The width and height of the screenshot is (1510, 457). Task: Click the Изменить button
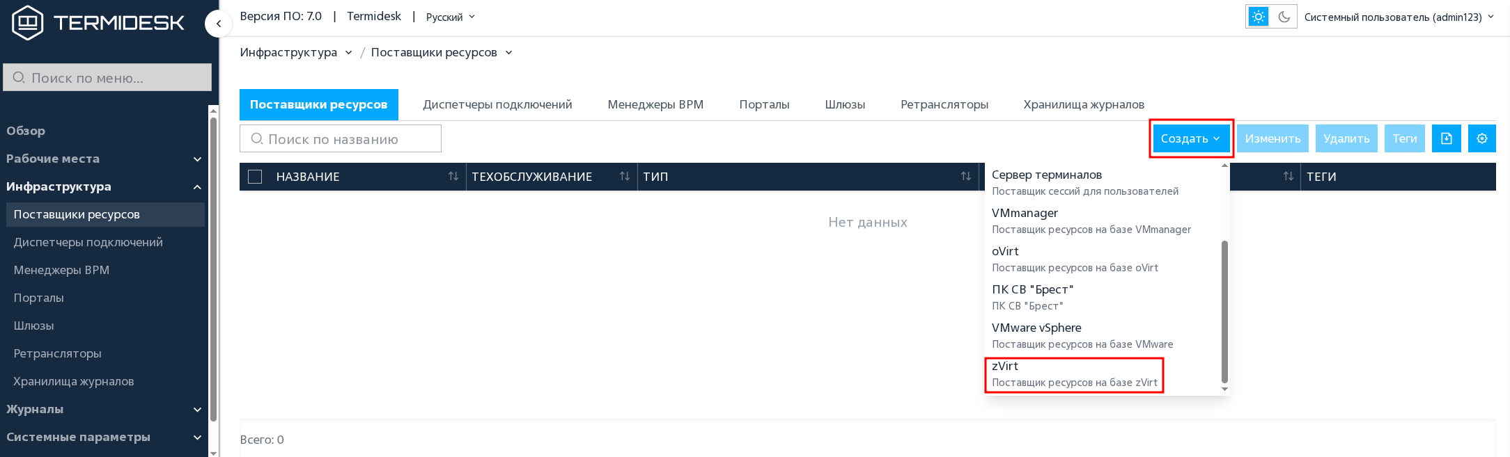pos(1272,138)
